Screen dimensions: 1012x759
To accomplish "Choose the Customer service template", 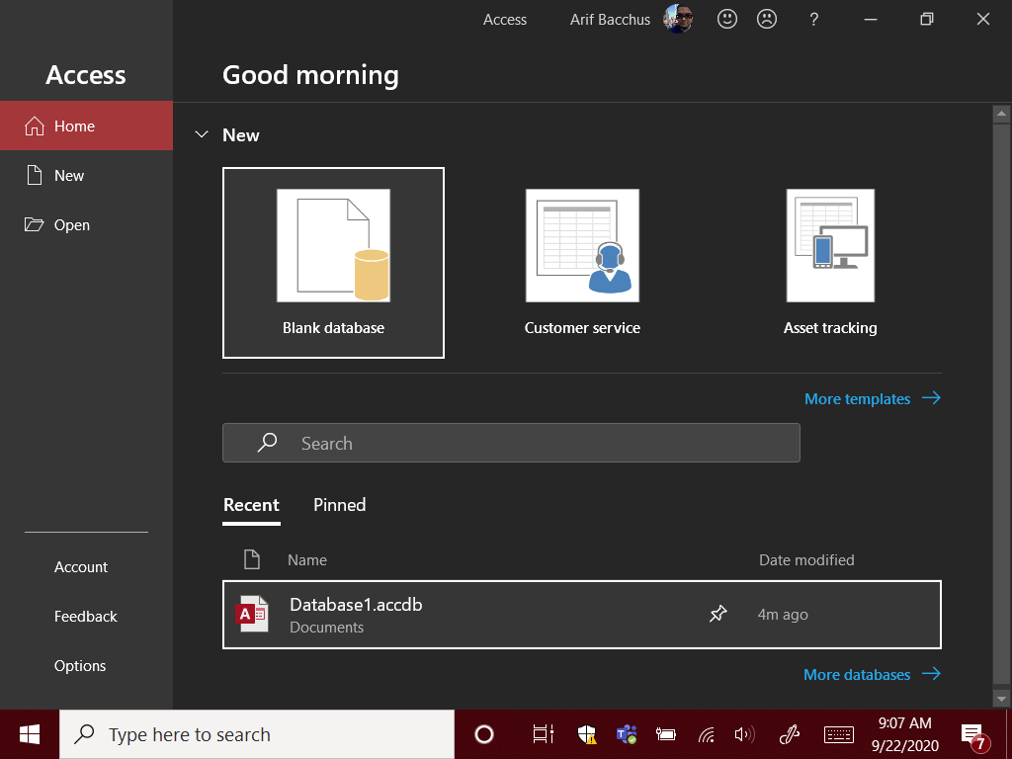I will pyautogui.click(x=582, y=262).
